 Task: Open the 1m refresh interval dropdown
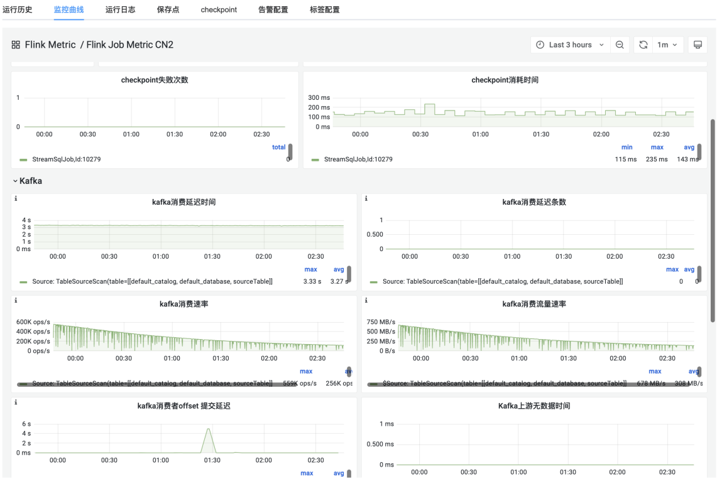coord(667,45)
